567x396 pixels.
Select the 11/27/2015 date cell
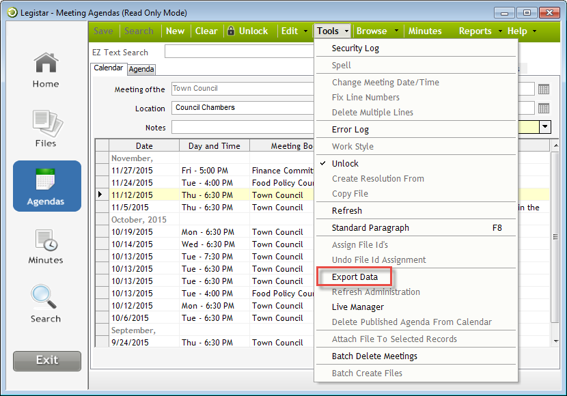(x=144, y=171)
